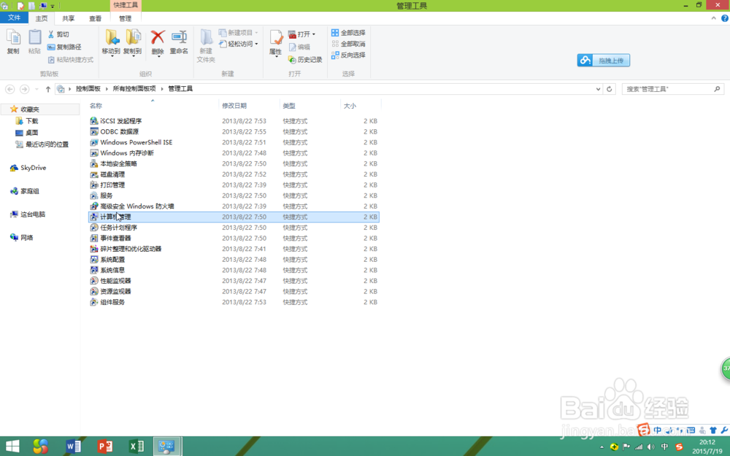Click inside the 搜索 管理工具 search box
This screenshot has height=456, width=730.
coord(664,88)
